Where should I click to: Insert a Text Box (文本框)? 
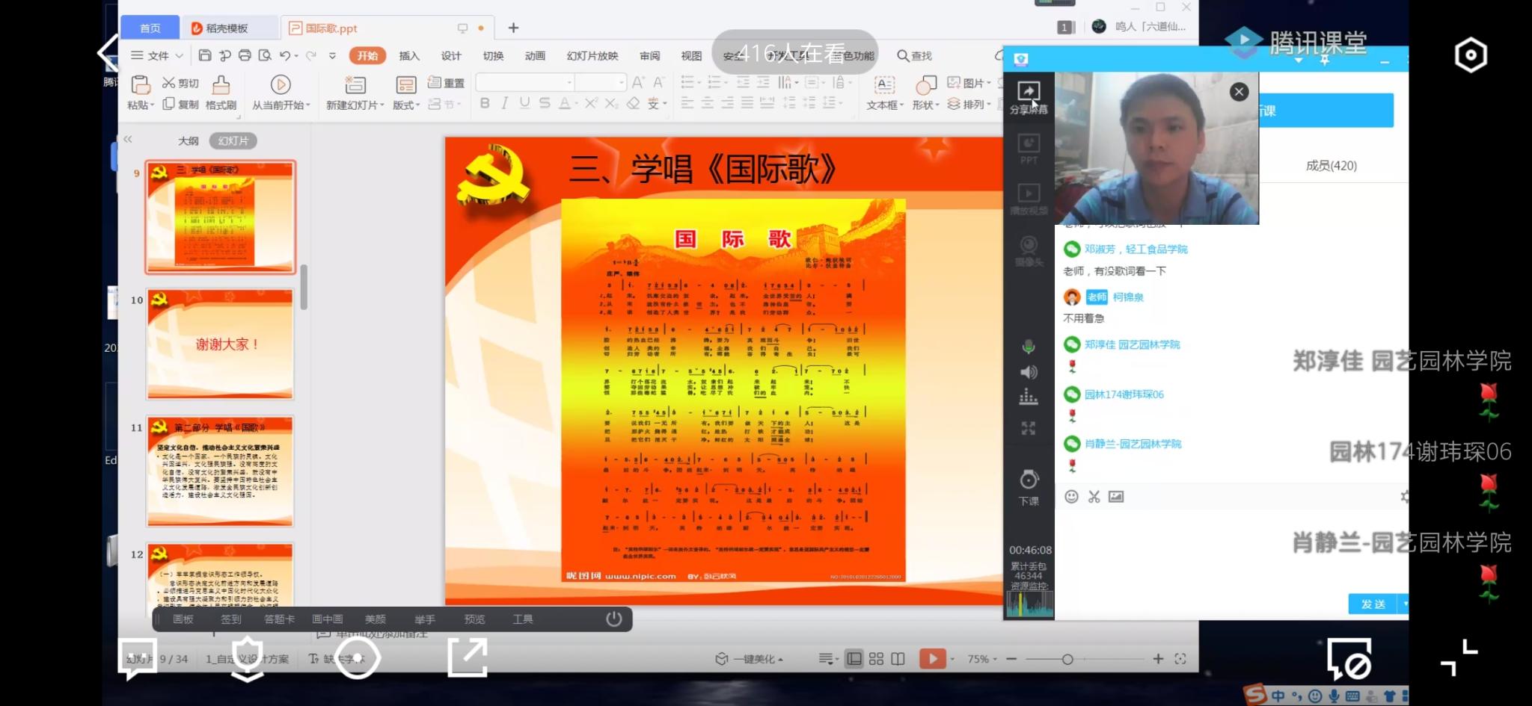click(885, 93)
